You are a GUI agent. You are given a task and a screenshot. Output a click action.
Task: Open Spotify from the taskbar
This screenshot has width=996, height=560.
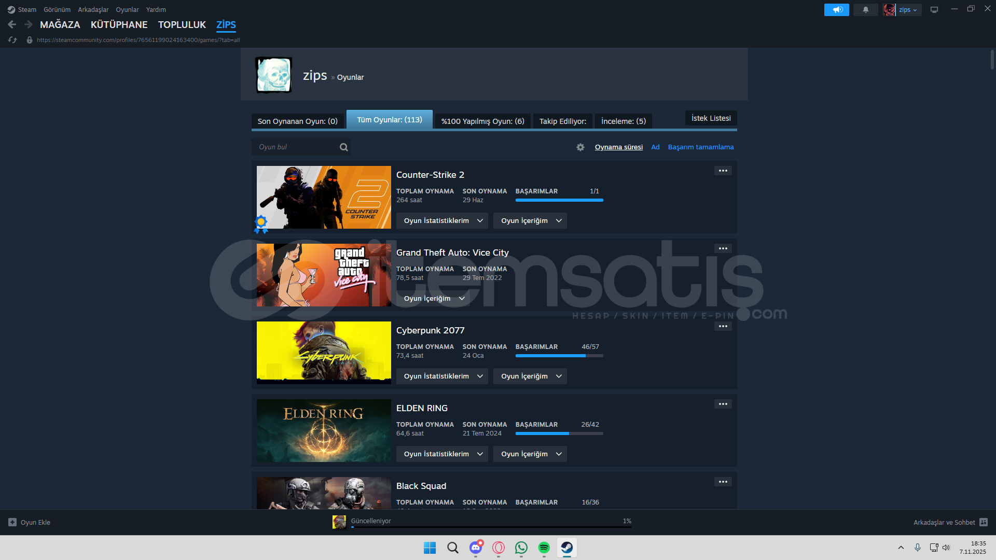(x=544, y=548)
